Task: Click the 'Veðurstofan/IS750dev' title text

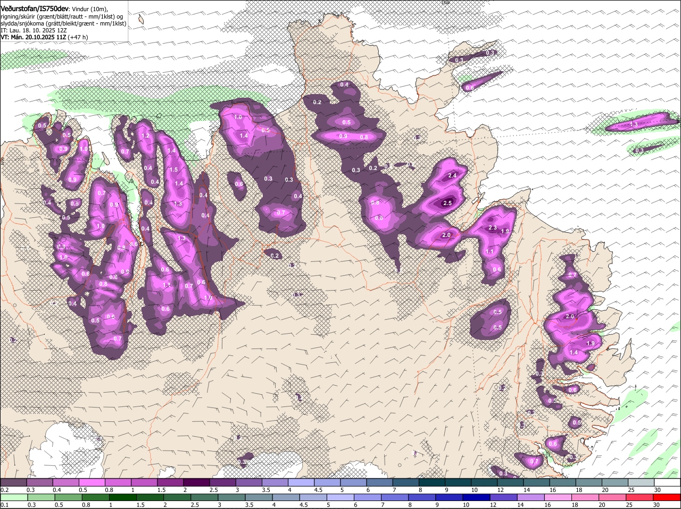Action: pos(35,9)
